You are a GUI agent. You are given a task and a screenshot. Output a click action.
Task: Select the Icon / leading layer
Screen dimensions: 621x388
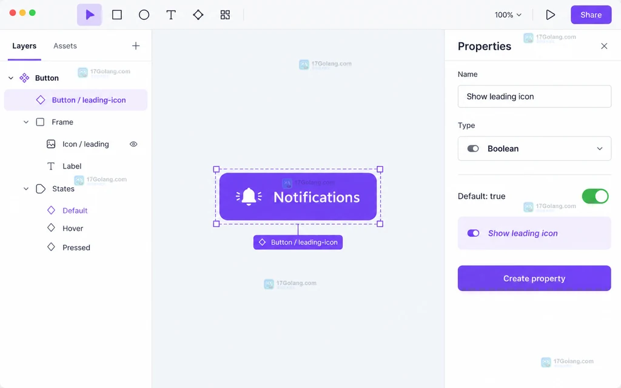coord(85,144)
